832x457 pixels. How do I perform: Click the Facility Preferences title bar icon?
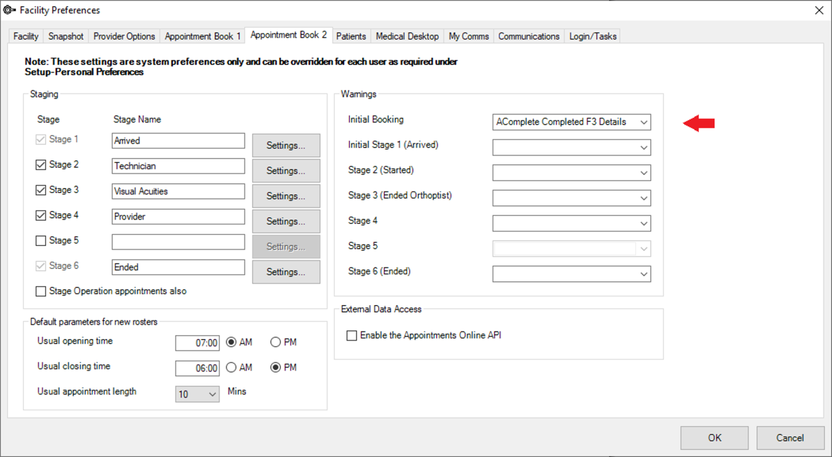9,10
